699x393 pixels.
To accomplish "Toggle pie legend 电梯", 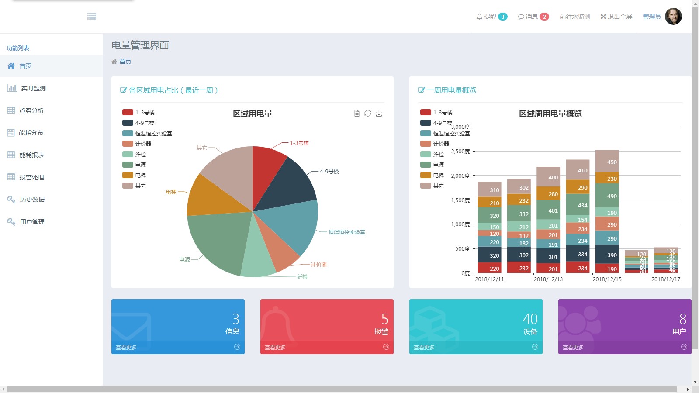I will (134, 175).
